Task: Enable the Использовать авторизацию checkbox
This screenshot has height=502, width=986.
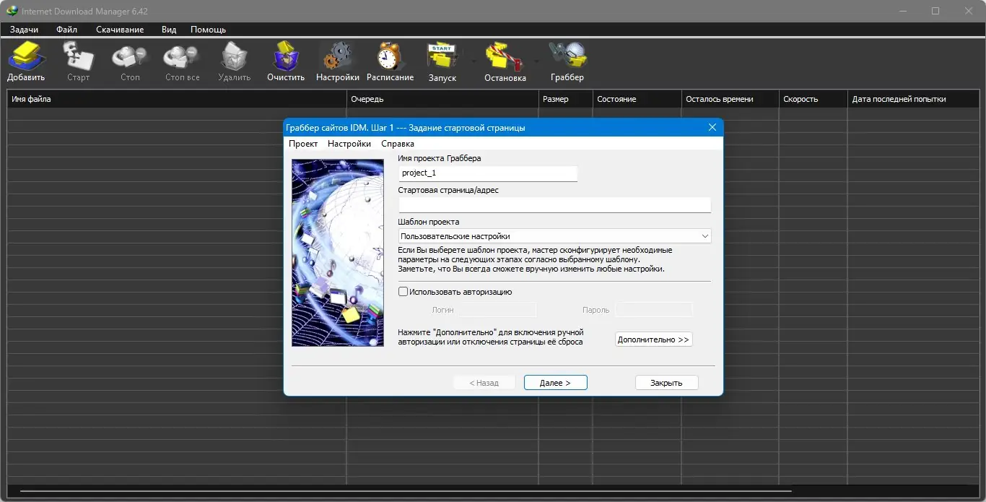Action: 403,291
